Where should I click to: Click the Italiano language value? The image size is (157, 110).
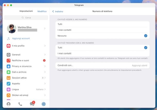tap(40, 89)
